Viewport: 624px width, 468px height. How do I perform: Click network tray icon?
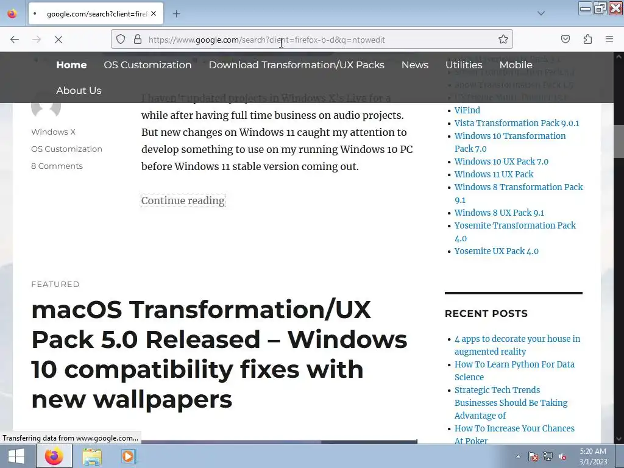click(548, 456)
